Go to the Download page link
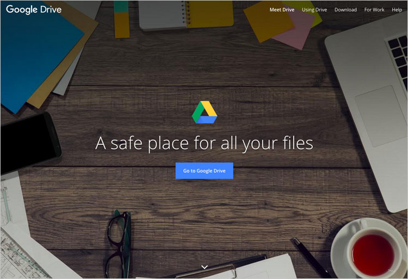 [345, 10]
